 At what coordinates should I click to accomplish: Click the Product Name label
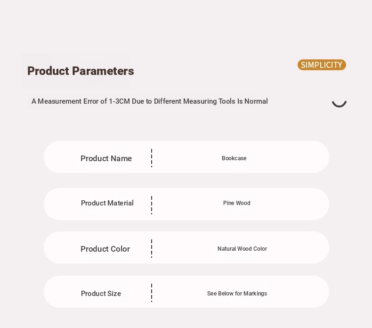coord(106,158)
